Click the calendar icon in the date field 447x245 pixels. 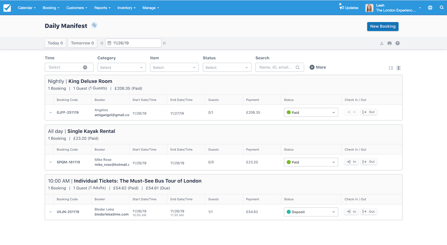[x=109, y=43]
